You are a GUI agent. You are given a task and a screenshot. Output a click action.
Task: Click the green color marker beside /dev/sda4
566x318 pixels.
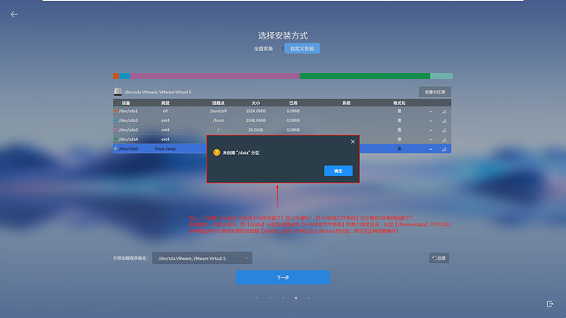(x=116, y=139)
